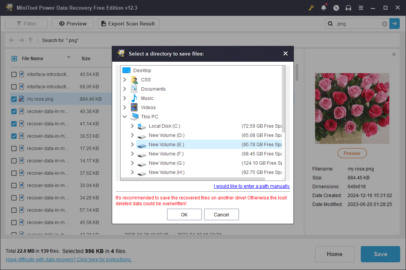The width and height of the screenshot is (406, 270).
Task: Open the hamburger menu in the title bar
Action: [361, 8]
